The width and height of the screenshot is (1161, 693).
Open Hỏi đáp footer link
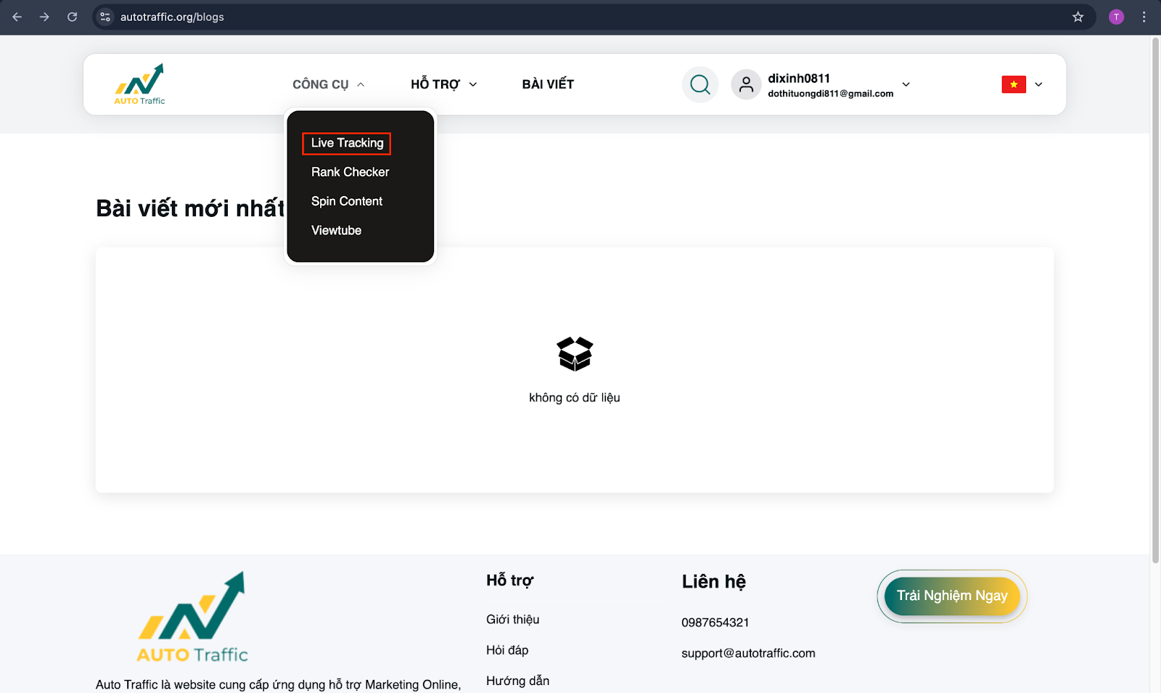pyautogui.click(x=507, y=650)
